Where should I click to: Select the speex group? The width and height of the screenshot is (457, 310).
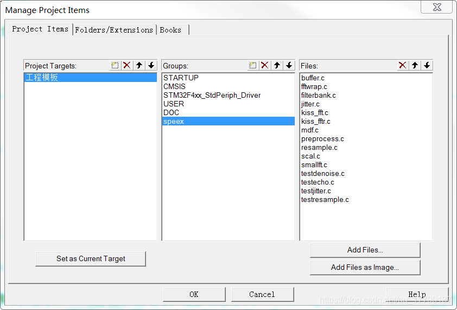coord(228,121)
